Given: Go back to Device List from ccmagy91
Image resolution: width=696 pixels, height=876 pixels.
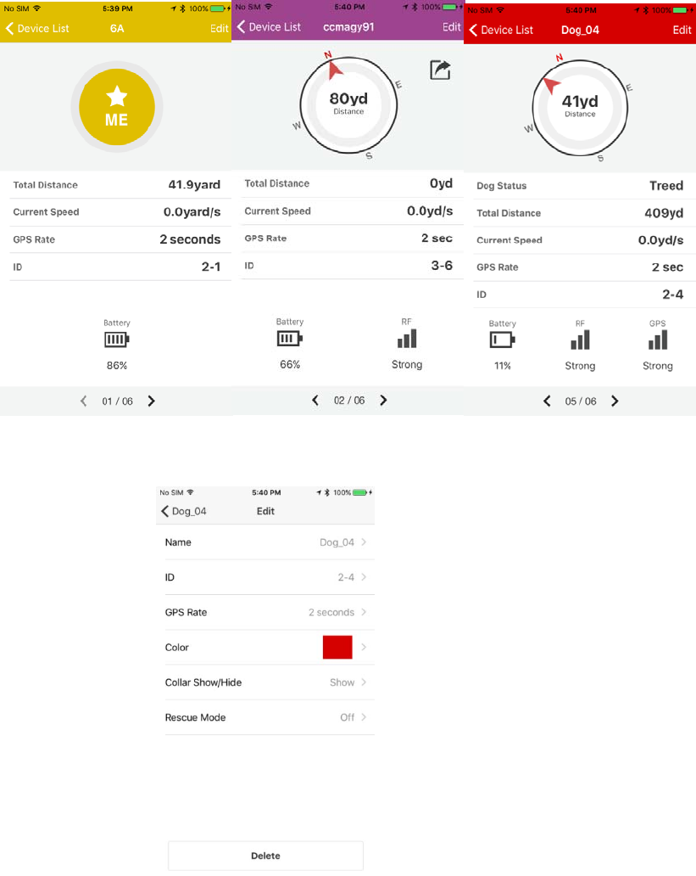Looking at the screenshot, I should pyautogui.click(x=269, y=27).
